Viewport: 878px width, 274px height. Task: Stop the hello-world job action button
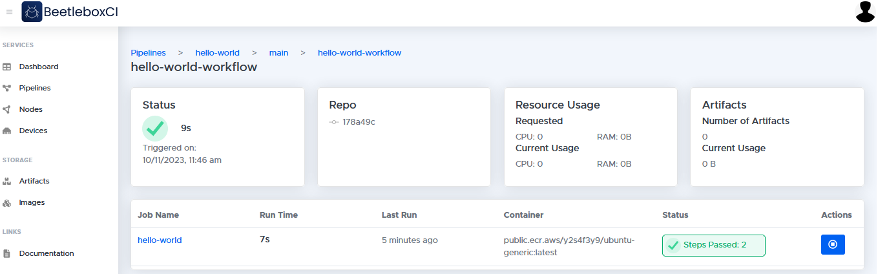(833, 244)
